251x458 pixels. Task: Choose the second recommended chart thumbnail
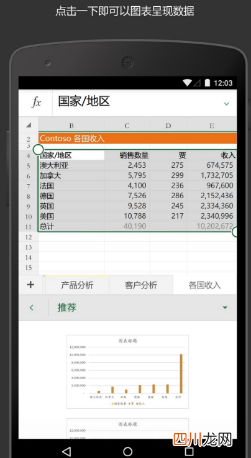pyautogui.click(x=127, y=429)
